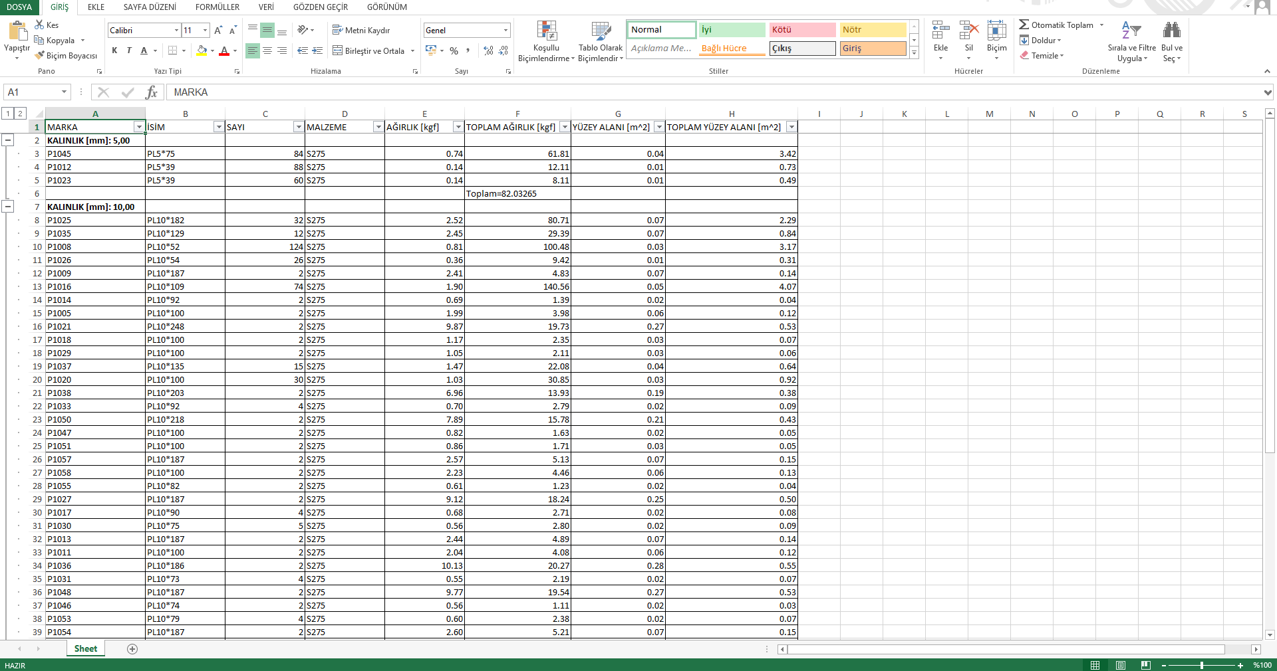Toggle italic T formatting

[129, 50]
